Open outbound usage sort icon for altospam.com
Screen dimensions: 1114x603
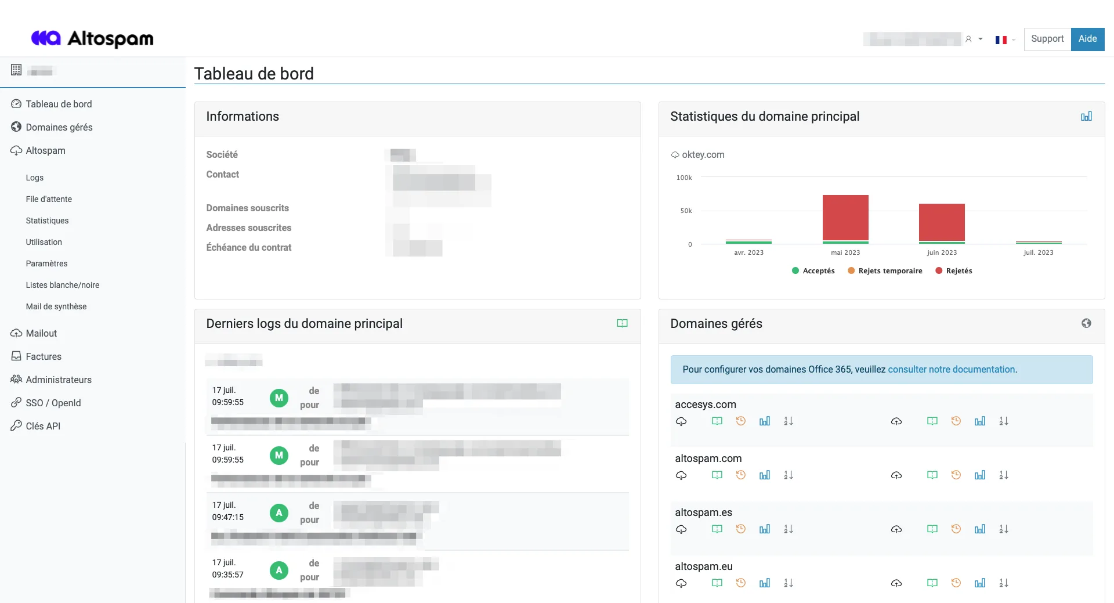pyautogui.click(x=1004, y=475)
